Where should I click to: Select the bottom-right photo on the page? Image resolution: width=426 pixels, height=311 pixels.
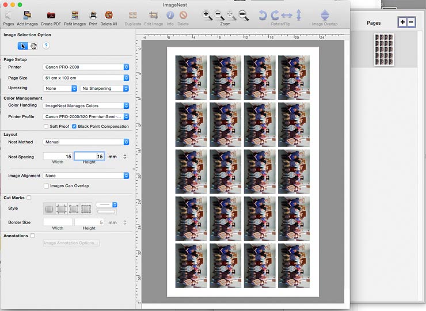click(294, 266)
